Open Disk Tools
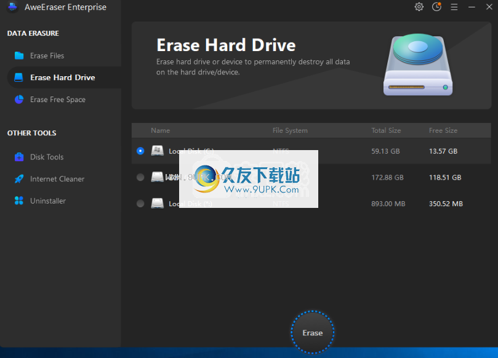 [47, 157]
